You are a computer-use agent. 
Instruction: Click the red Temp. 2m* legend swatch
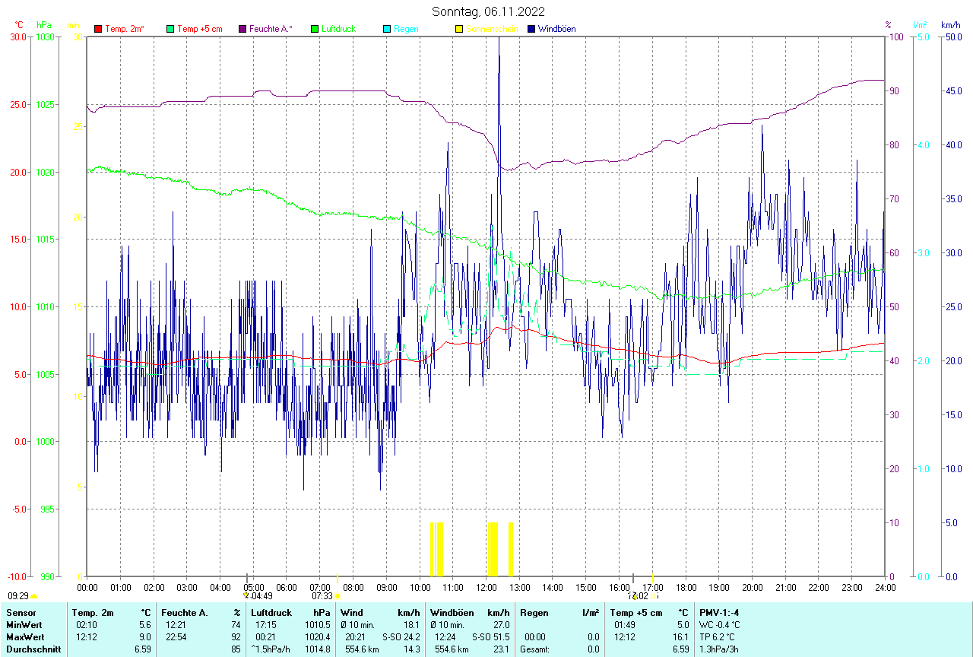(x=98, y=29)
